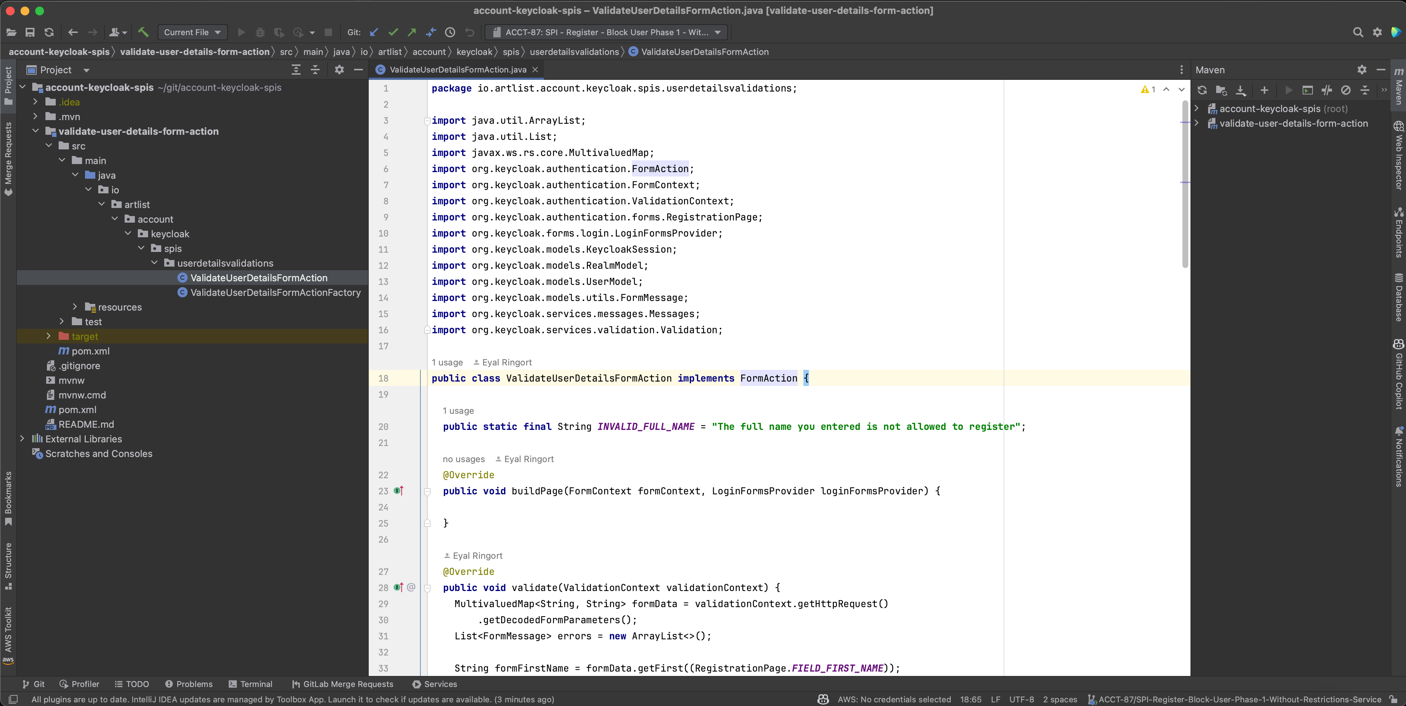
Task: Click the UTF-8 encoding status widget
Action: click(x=1021, y=699)
